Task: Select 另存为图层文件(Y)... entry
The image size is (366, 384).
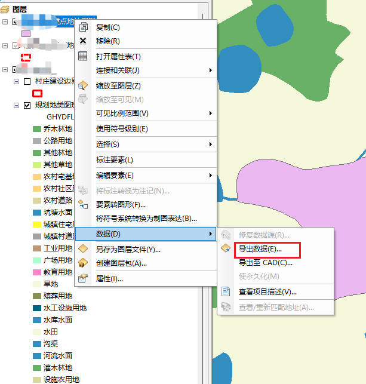Action: point(128,249)
